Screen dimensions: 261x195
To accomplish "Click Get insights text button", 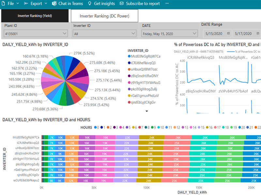I will (x=104, y=4).
